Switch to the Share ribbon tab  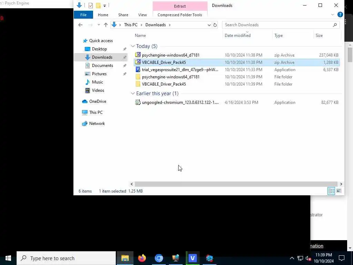[x=123, y=15]
